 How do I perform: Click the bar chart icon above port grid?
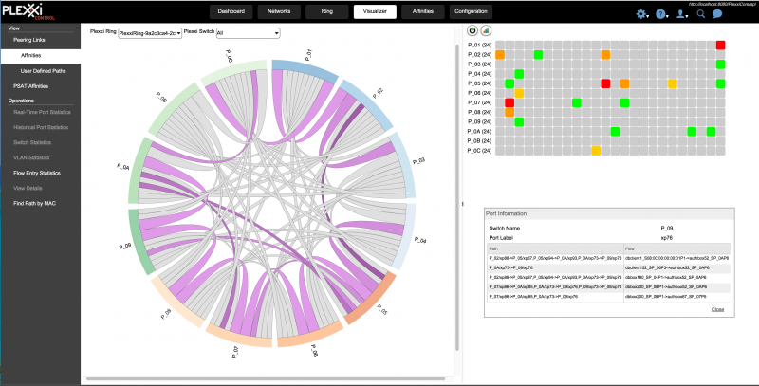pyautogui.click(x=486, y=31)
